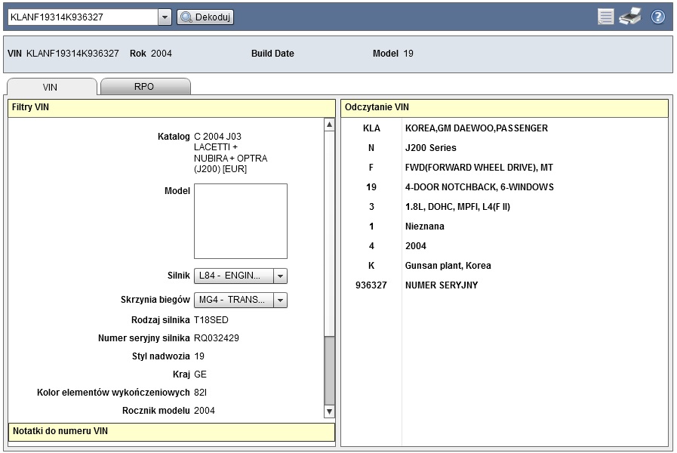Click the NUMER SERYJNY row
This screenshot has width=677, height=453.
click(441, 285)
